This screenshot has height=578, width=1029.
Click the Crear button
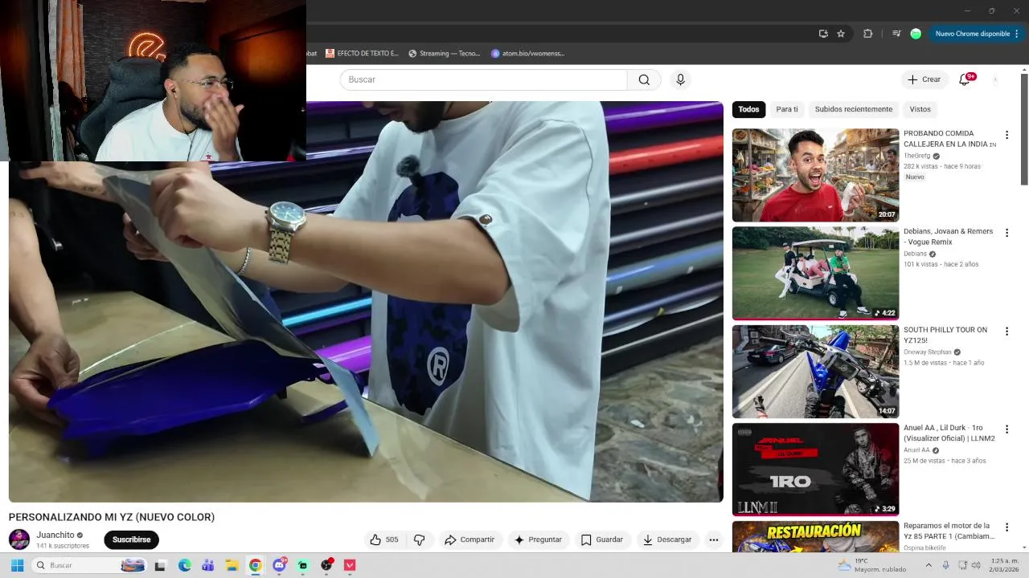tap(924, 79)
